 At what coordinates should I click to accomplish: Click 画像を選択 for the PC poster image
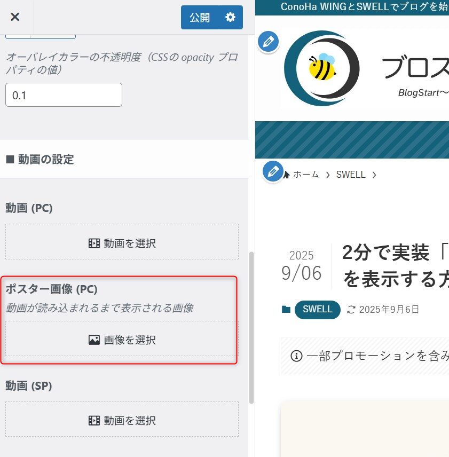[x=122, y=340]
